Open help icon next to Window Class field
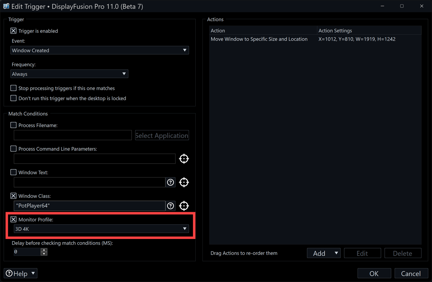Viewport: 432px width, 282px height. point(171,206)
